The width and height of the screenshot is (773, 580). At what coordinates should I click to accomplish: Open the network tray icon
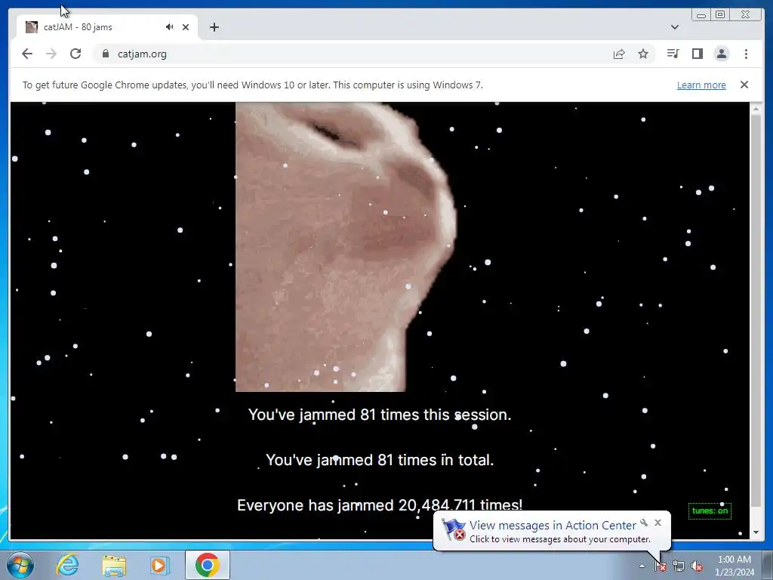679,566
